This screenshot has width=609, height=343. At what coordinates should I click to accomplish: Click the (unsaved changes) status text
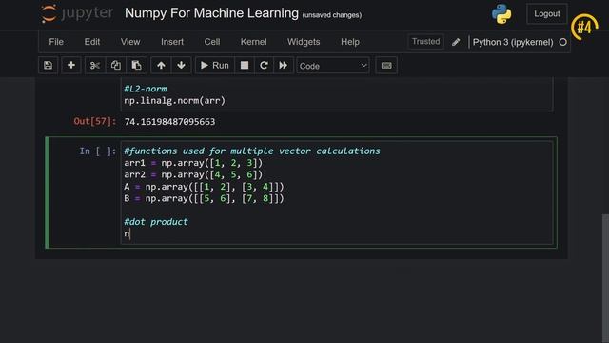(332, 15)
